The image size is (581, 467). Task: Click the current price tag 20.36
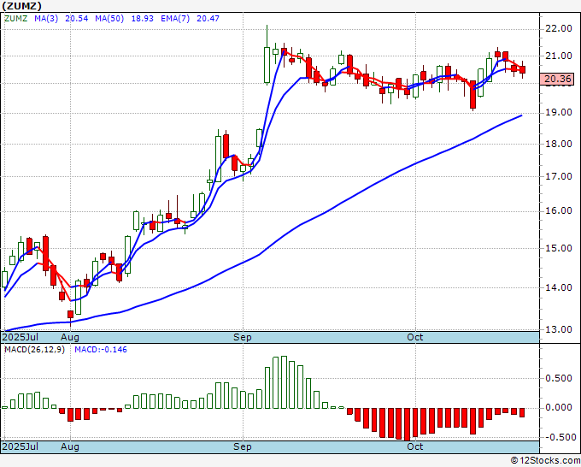click(558, 79)
